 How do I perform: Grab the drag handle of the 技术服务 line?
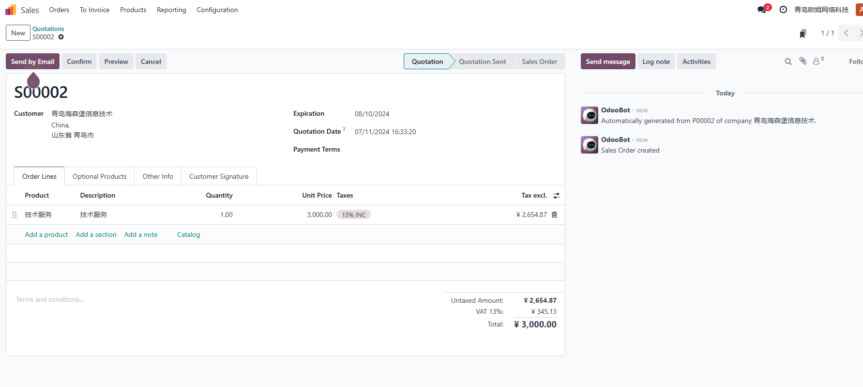[x=15, y=215]
